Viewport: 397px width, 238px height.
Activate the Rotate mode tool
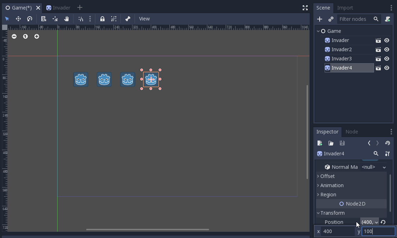[x=30, y=19]
